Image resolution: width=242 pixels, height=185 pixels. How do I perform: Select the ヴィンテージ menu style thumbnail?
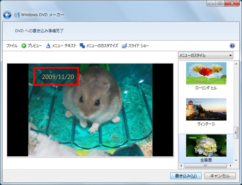(x=206, y=109)
